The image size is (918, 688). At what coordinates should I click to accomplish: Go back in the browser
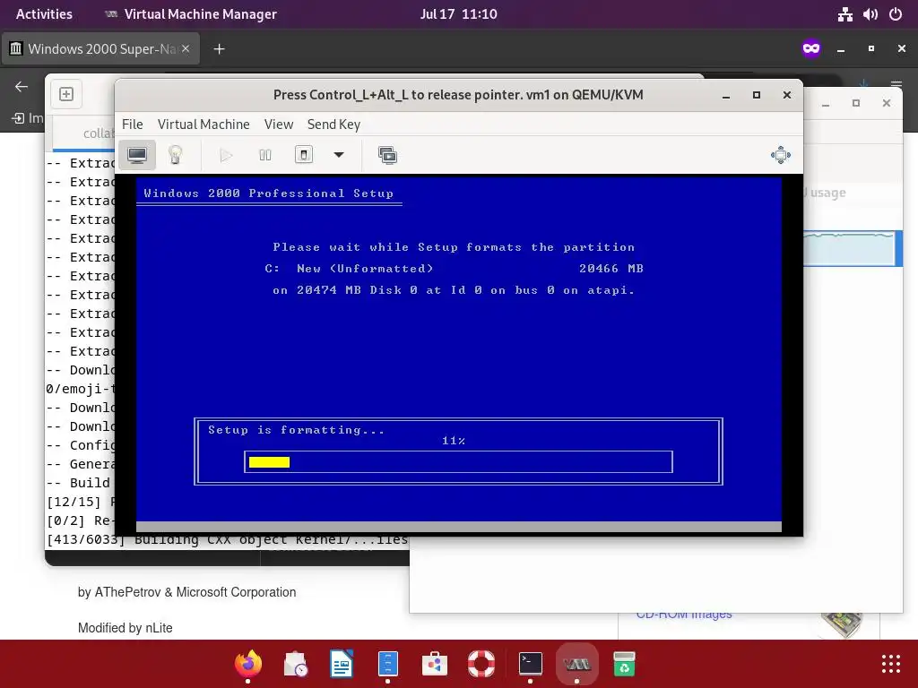pyautogui.click(x=22, y=87)
